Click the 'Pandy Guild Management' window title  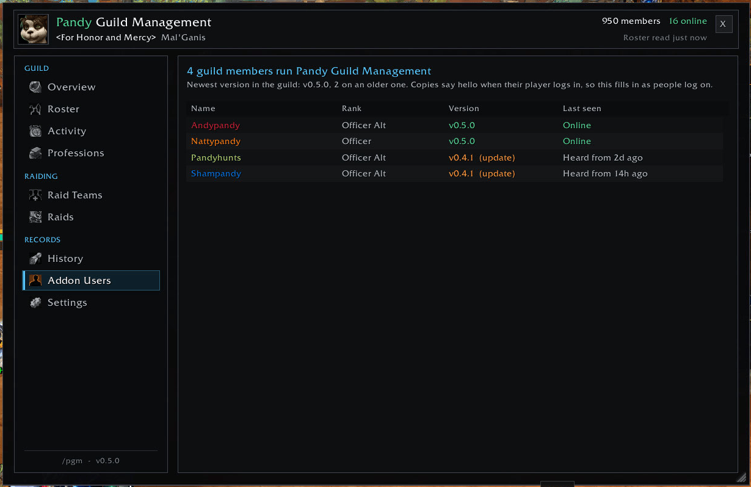pyautogui.click(x=134, y=23)
